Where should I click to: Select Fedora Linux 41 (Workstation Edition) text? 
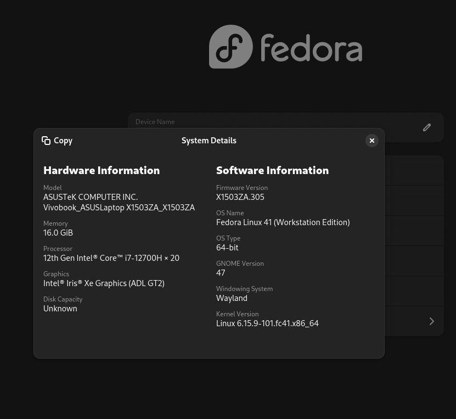click(x=283, y=222)
